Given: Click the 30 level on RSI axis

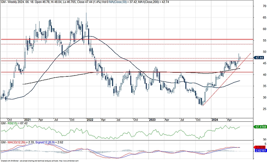Looking at the screenshot, I should (264, 139).
